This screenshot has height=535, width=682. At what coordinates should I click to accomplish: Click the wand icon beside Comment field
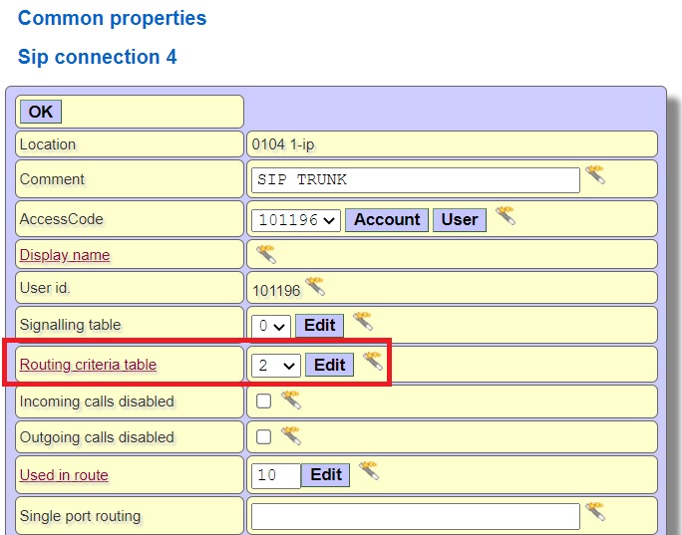[x=595, y=176]
